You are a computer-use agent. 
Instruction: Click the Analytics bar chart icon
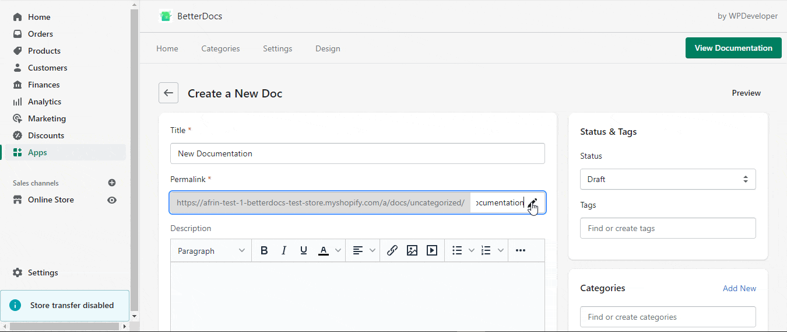[x=17, y=102]
